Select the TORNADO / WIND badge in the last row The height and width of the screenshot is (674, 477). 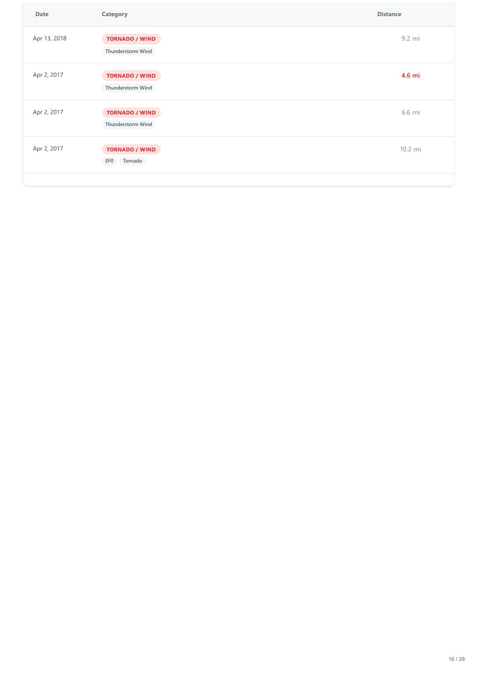[131, 149]
